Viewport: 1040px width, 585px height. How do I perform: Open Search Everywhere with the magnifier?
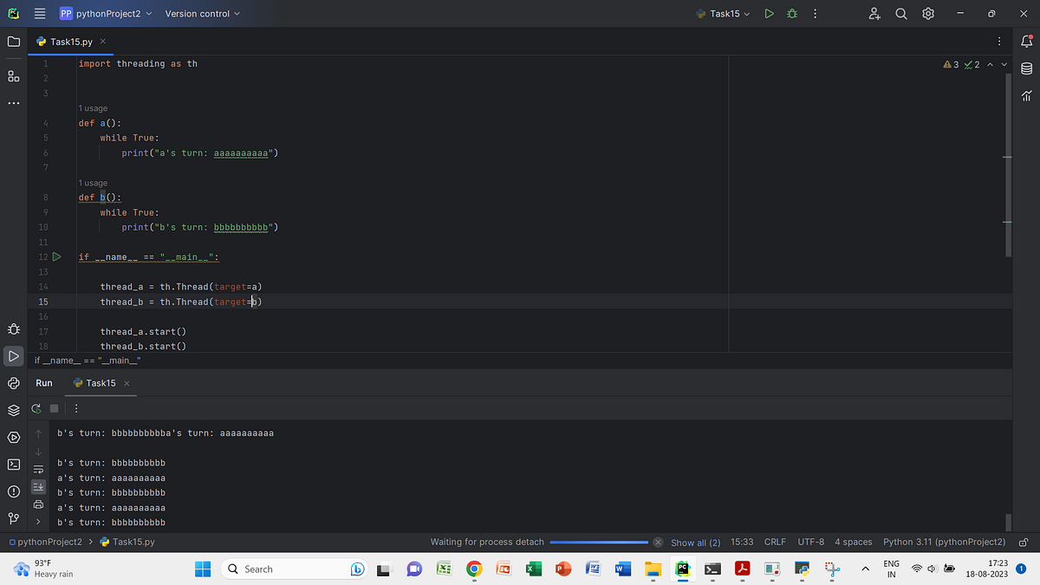(901, 13)
